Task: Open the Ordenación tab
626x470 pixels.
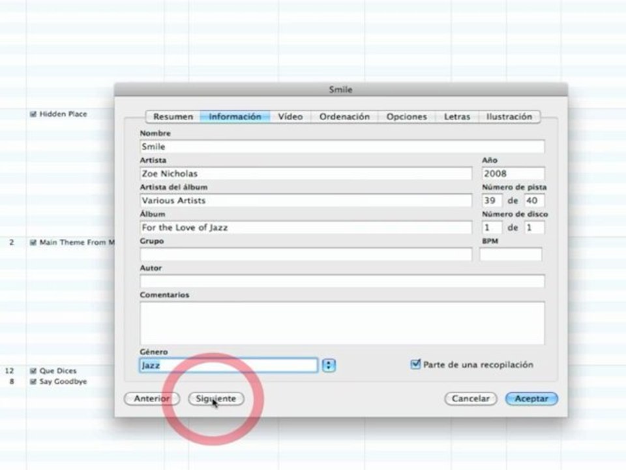Action: click(x=344, y=117)
